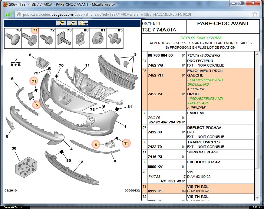This screenshot has width=264, height=209.
Task: Click the parts list scrollbar down arrow
Action: click(x=257, y=198)
